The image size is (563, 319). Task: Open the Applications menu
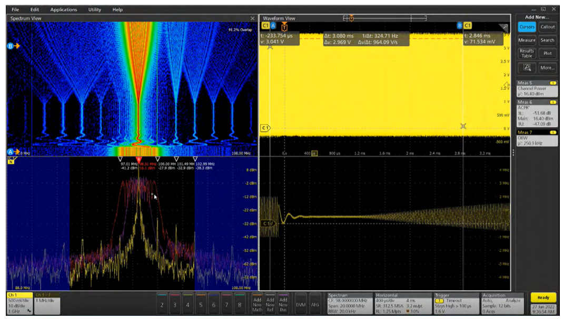click(x=63, y=9)
